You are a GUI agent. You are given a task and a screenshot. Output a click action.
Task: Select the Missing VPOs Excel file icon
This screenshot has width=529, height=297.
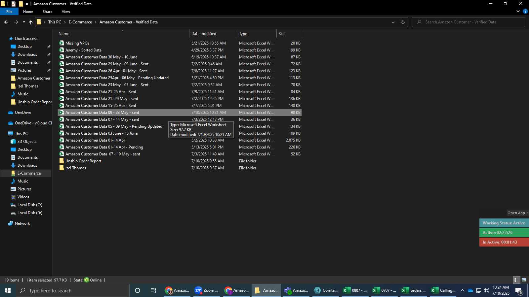[61, 43]
